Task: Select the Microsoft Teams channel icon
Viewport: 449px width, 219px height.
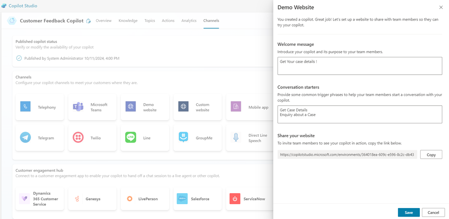Action: click(x=78, y=107)
